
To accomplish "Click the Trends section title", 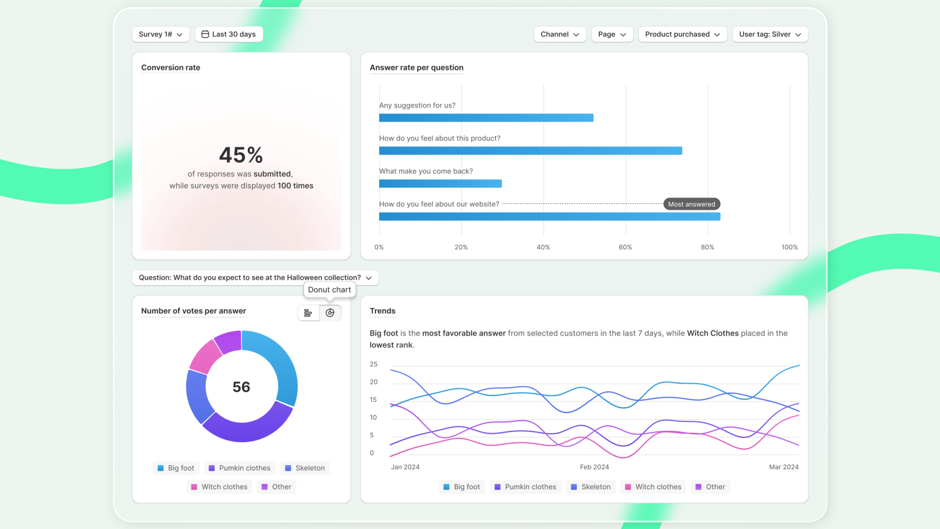I will [x=382, y=311].
